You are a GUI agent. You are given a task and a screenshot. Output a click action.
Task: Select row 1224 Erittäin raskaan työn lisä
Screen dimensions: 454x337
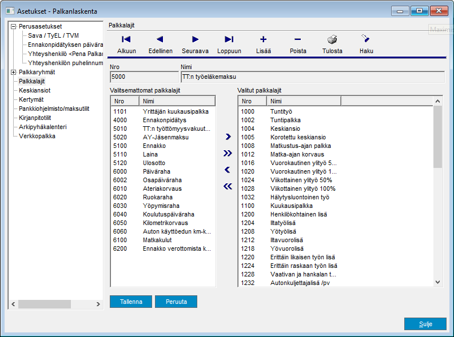(x=336, y=266)
